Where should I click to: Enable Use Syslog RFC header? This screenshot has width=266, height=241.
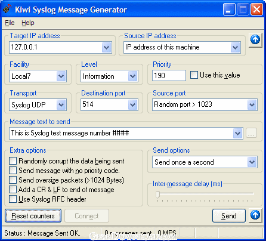13,199
